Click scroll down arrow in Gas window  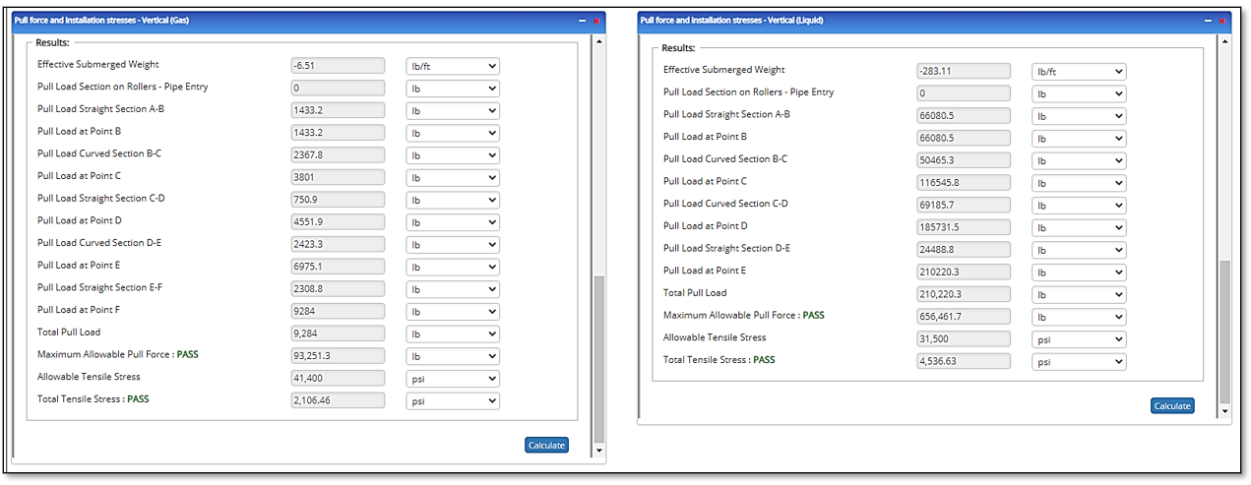coord(598,450)
